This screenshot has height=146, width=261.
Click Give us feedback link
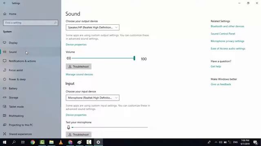point(221,84)
